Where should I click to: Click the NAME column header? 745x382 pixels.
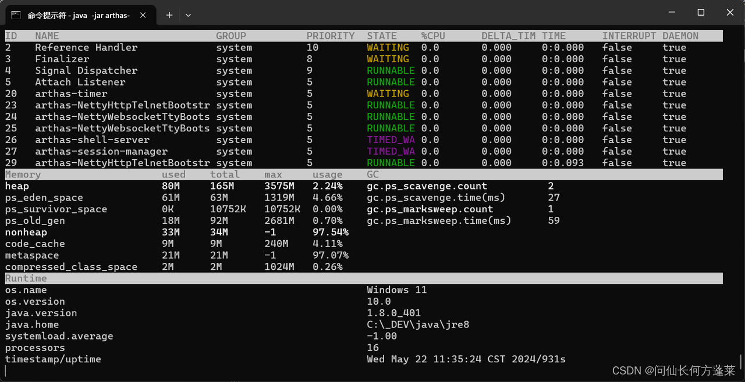coord(47,36)
